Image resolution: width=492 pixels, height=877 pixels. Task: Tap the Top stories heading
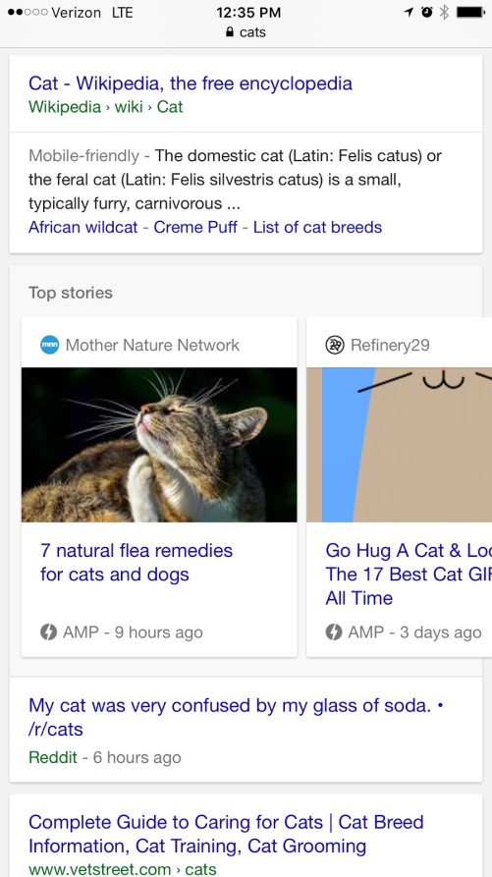[71, 293]
